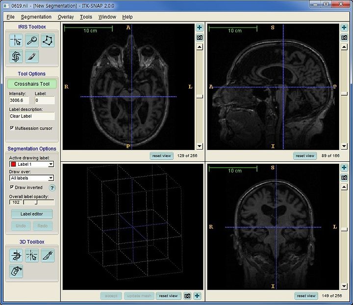Select the Polygon drawing tool
The width and height of the screenshot is (353, 305).
click(48, 41)
